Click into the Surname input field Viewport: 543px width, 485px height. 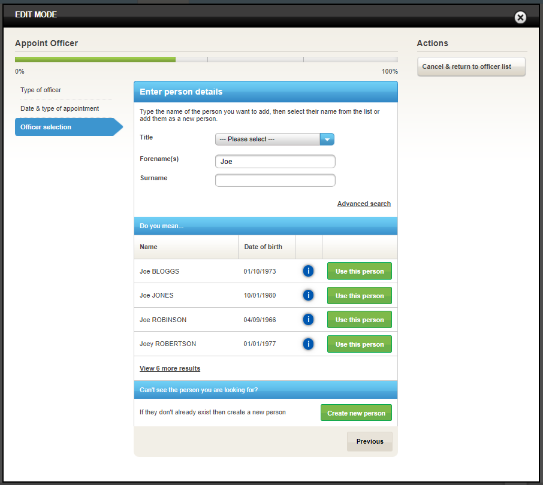(275, 180)
